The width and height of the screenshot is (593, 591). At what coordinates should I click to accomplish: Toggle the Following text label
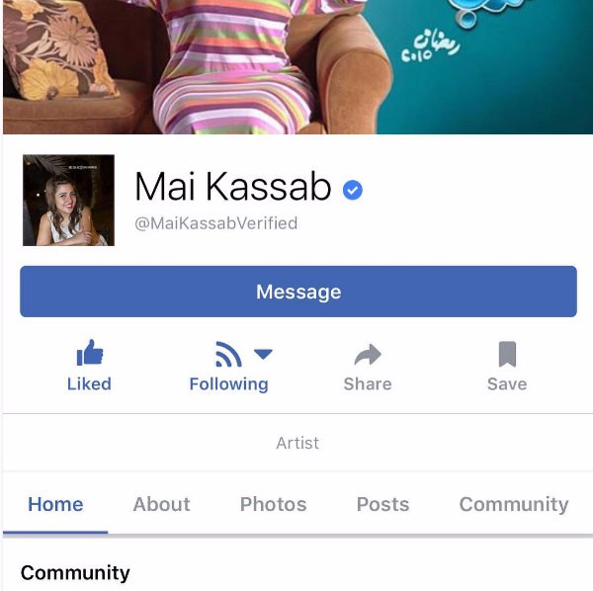[x=229, y=384]
